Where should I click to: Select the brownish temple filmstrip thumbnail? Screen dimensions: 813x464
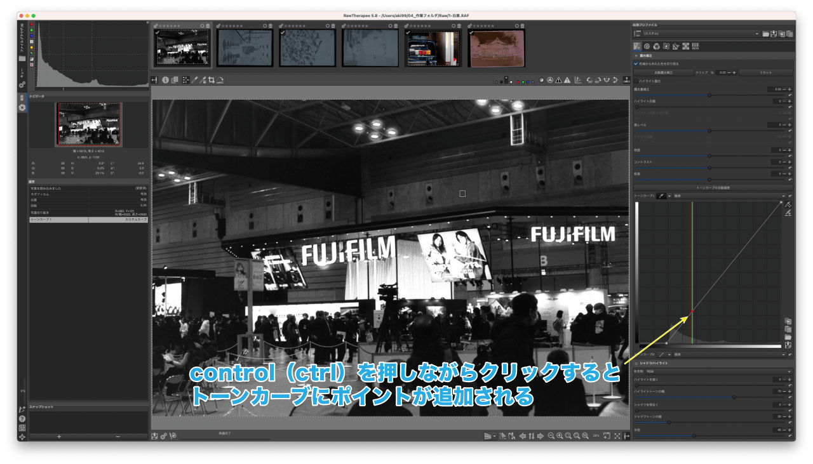(497, 48)
